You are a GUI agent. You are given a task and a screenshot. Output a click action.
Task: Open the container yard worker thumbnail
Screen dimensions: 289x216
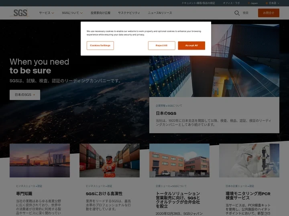(110, 160)
